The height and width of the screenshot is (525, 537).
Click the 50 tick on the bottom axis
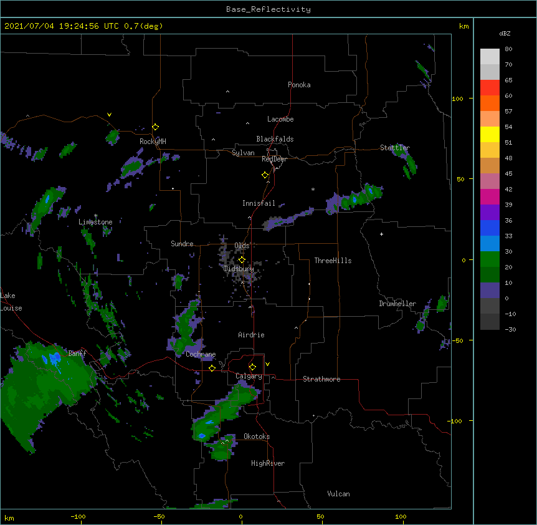pos(320,516)
